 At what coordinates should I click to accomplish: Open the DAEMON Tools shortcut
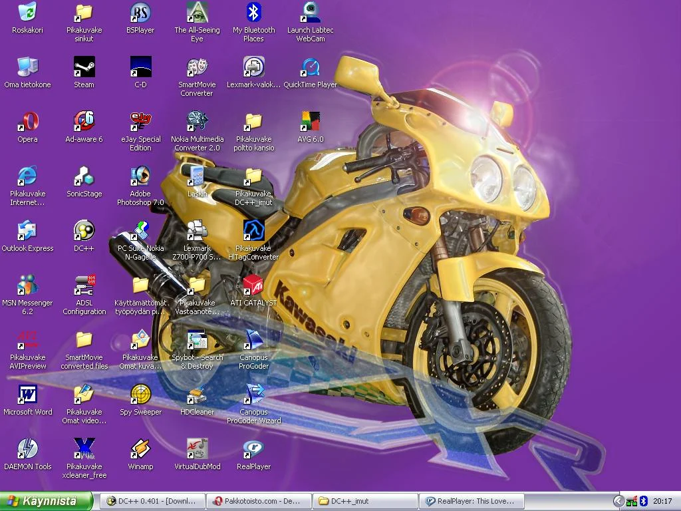[27, 449]
